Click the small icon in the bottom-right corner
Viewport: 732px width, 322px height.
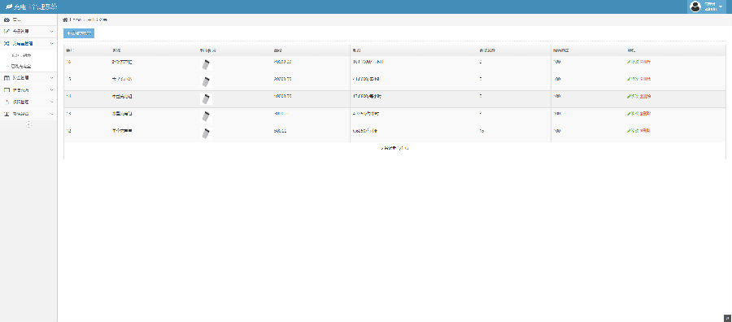coord(727,317)
